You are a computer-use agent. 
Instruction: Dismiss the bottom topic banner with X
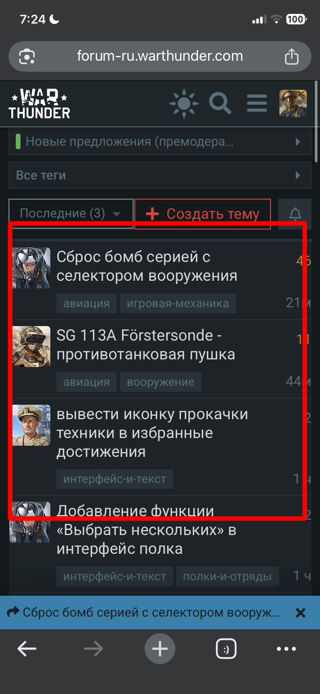point(300,613)
